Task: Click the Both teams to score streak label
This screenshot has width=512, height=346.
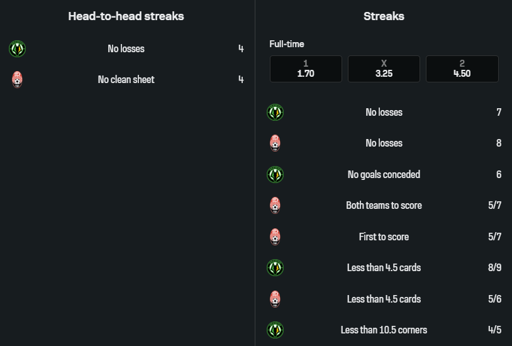Action: coord(384,206)
